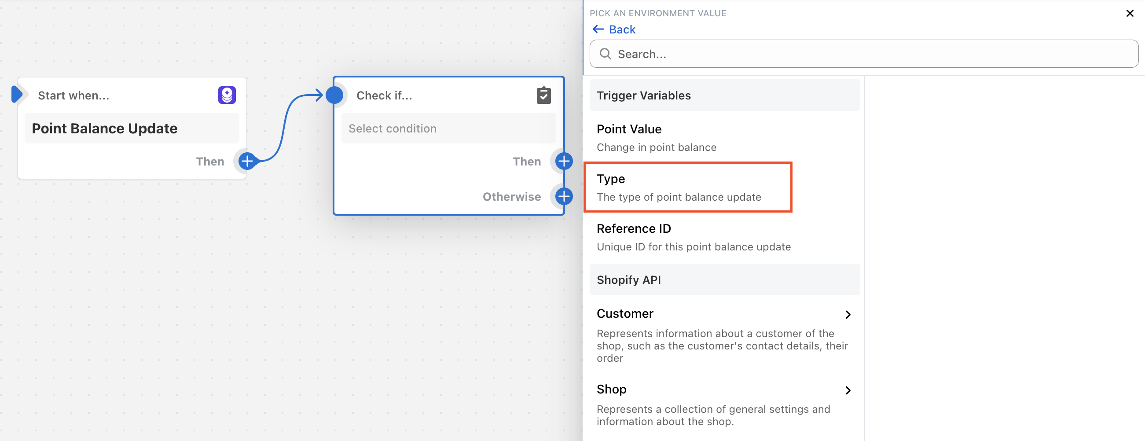Click the clipboard check icon on Check if
This screenshot has width=1145, height=441.
point(543,95)
